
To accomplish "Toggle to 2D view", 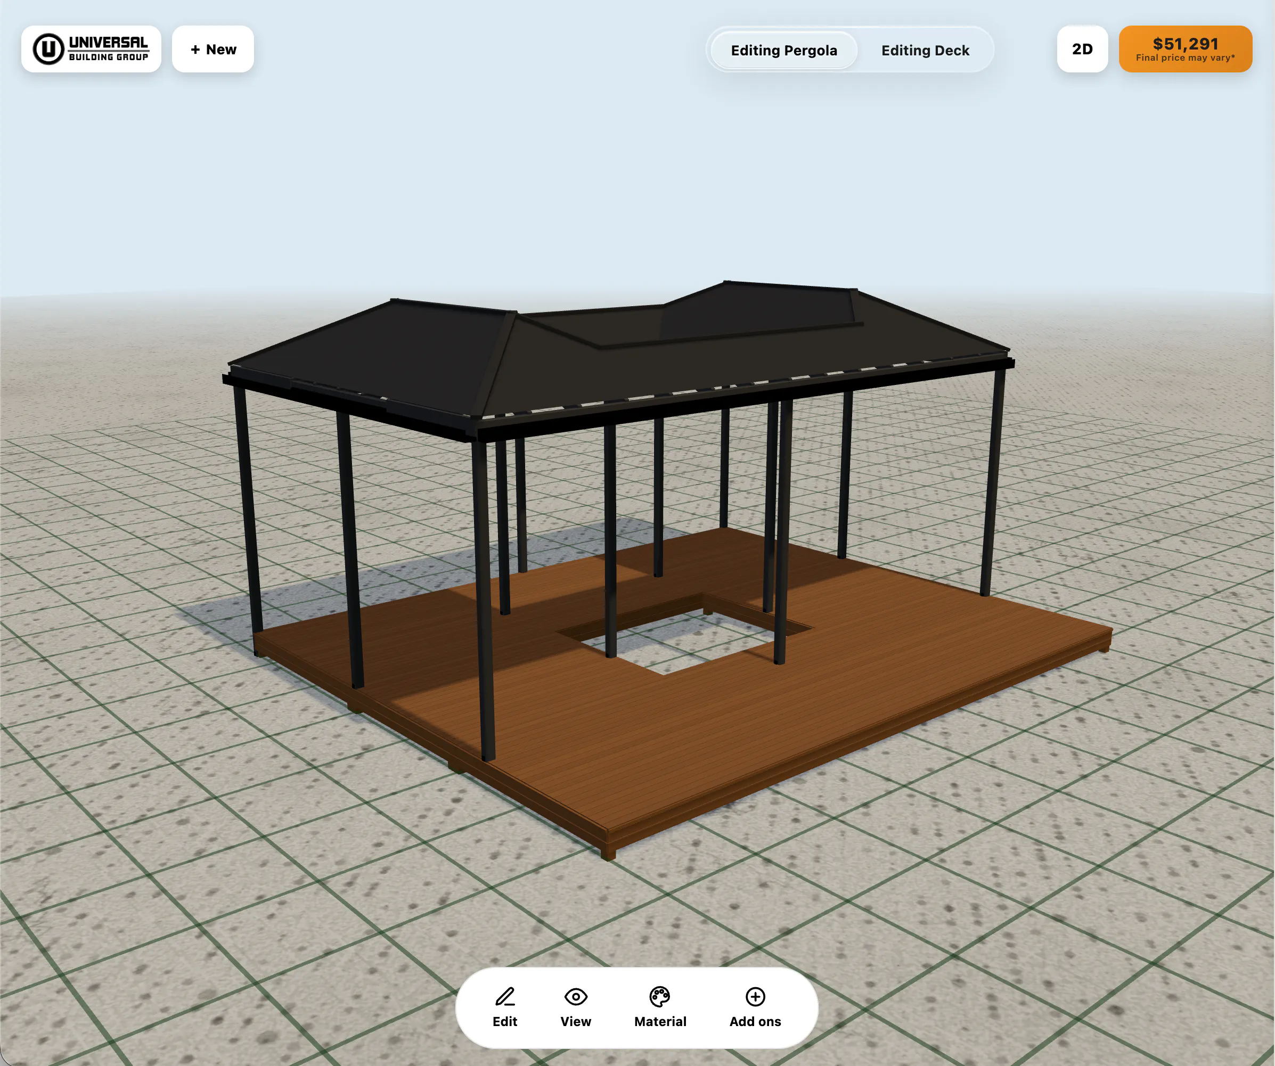I will pyautogui.click(x=1082, y=49).
